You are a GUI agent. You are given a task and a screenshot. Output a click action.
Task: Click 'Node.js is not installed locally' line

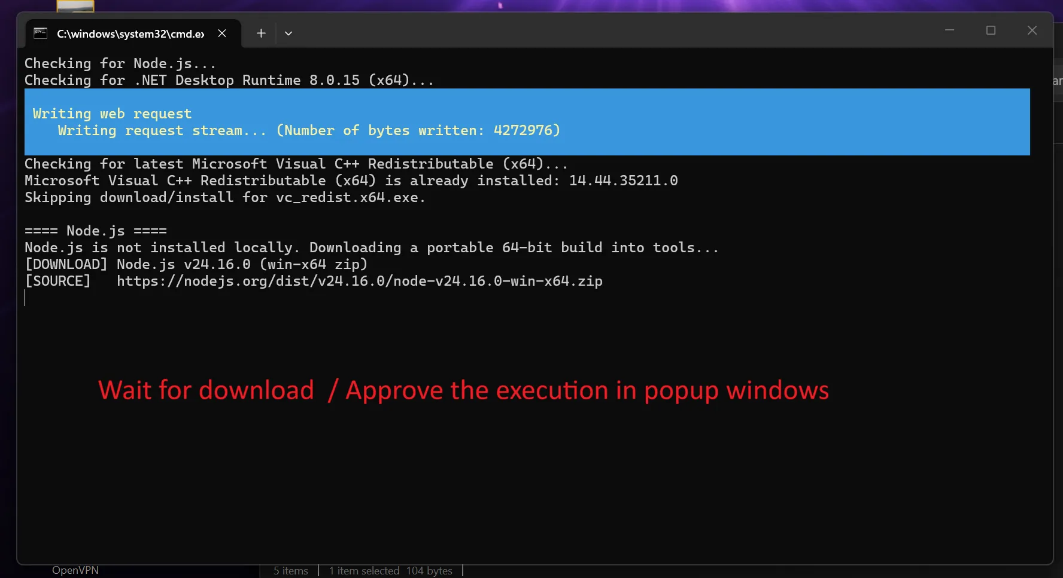click(x=372, y=247)
